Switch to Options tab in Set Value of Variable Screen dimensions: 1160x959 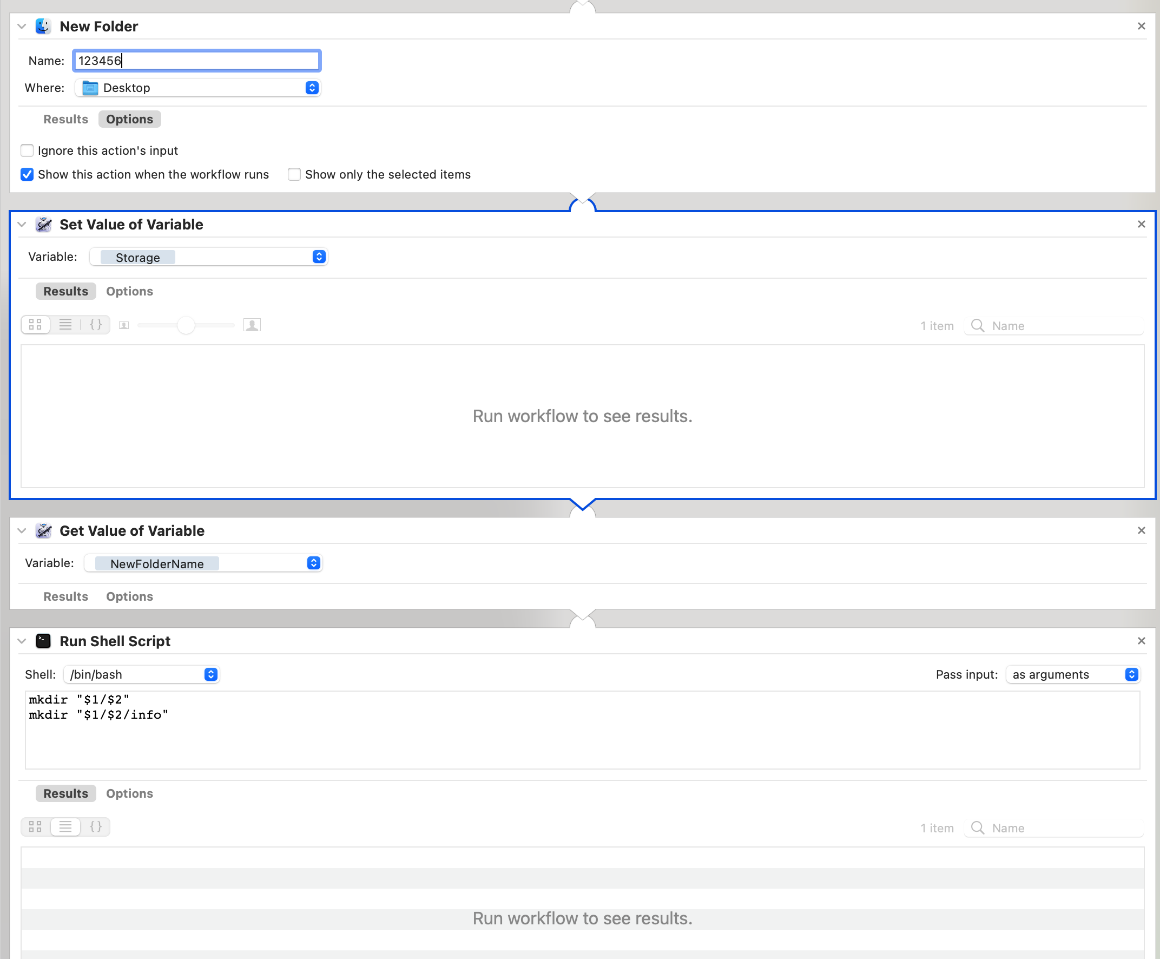129,291
